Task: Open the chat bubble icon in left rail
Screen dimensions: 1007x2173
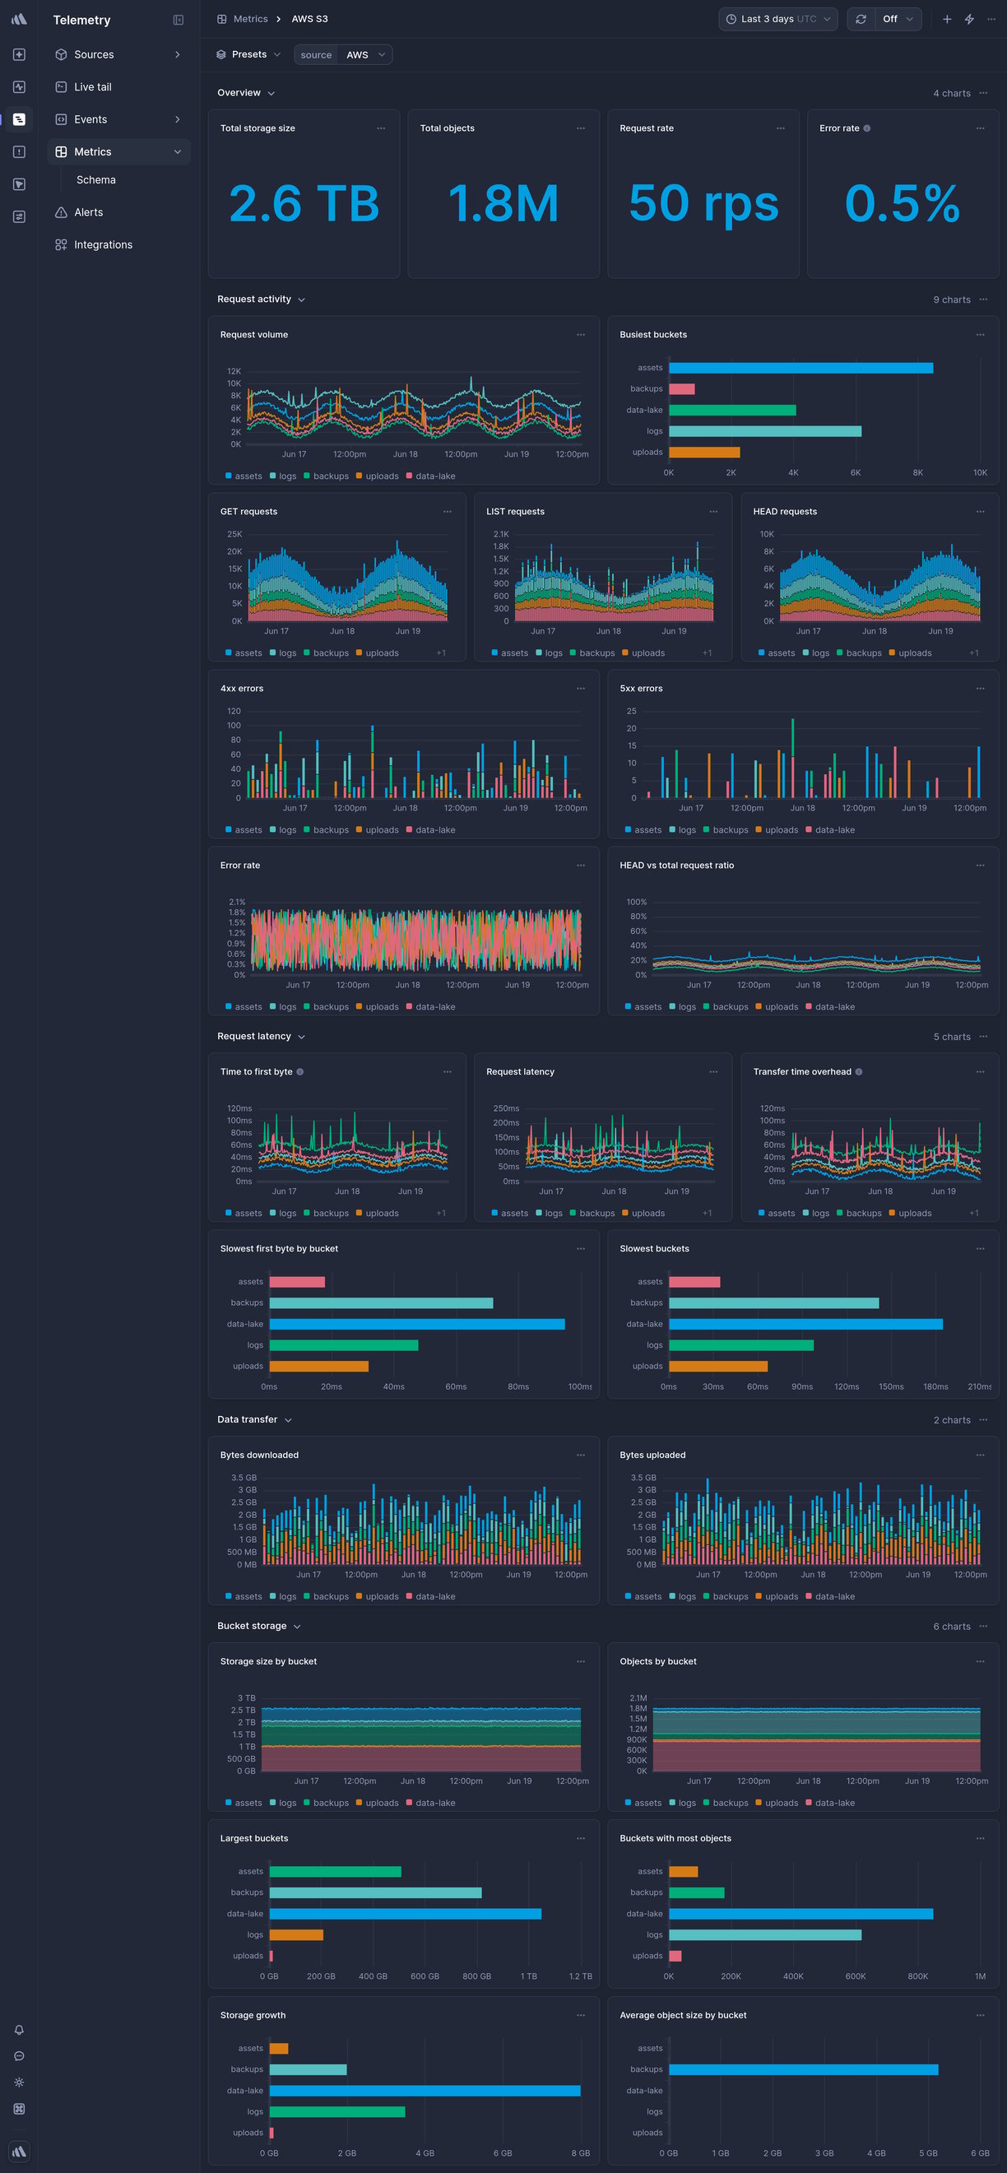Action: tap(19, 2055)
